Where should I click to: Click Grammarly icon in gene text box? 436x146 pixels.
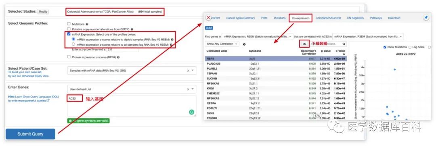tap(192, 112)
